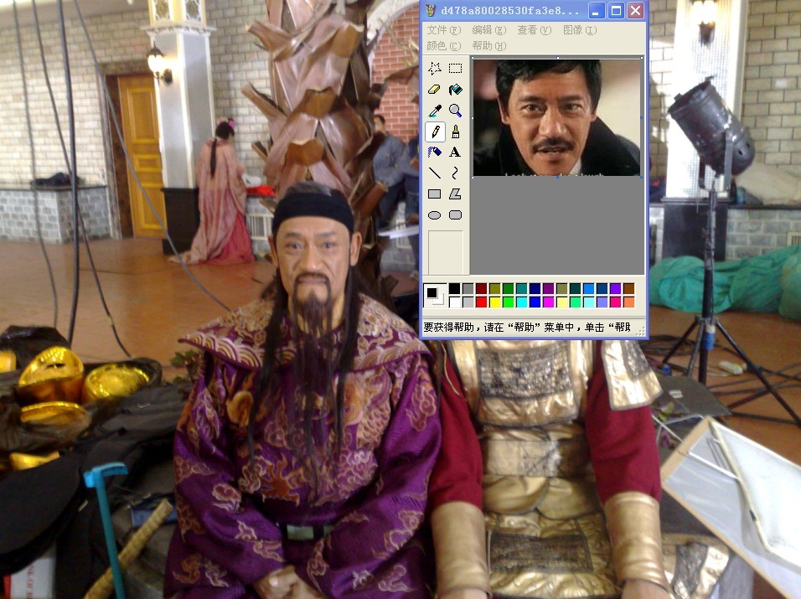801x599 pixels.
Task: Click the foreground/background color indicator box
Action: (x=435, y=296)
